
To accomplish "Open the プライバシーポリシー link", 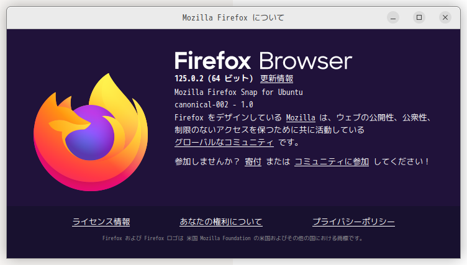I will pyautogui.click(x=353, y=222).
